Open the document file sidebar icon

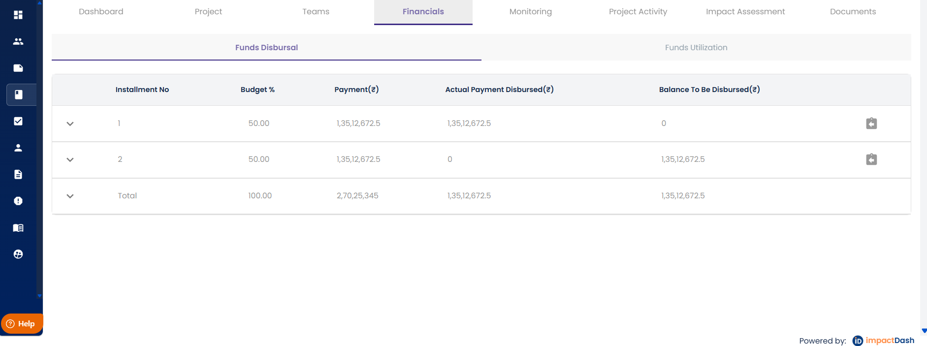tap(18, 174)
